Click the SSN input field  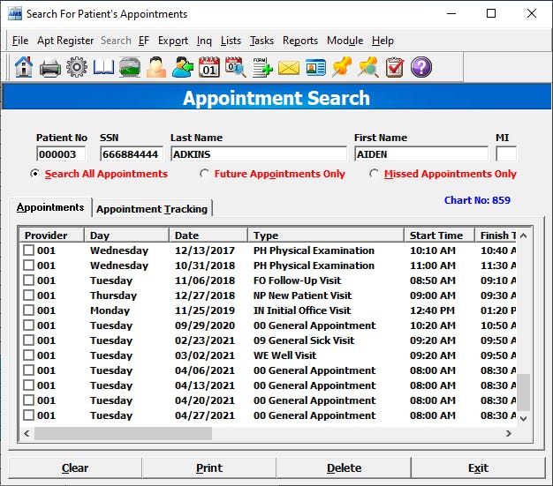(132, 154)
